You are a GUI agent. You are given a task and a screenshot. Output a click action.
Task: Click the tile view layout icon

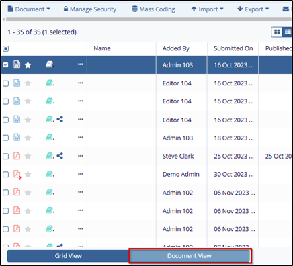pyautogui.click(x=277, y=32)
